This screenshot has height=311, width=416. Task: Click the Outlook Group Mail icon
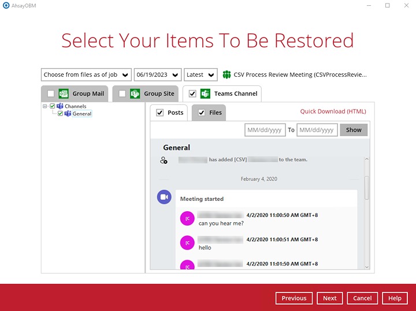coord(64,93)
